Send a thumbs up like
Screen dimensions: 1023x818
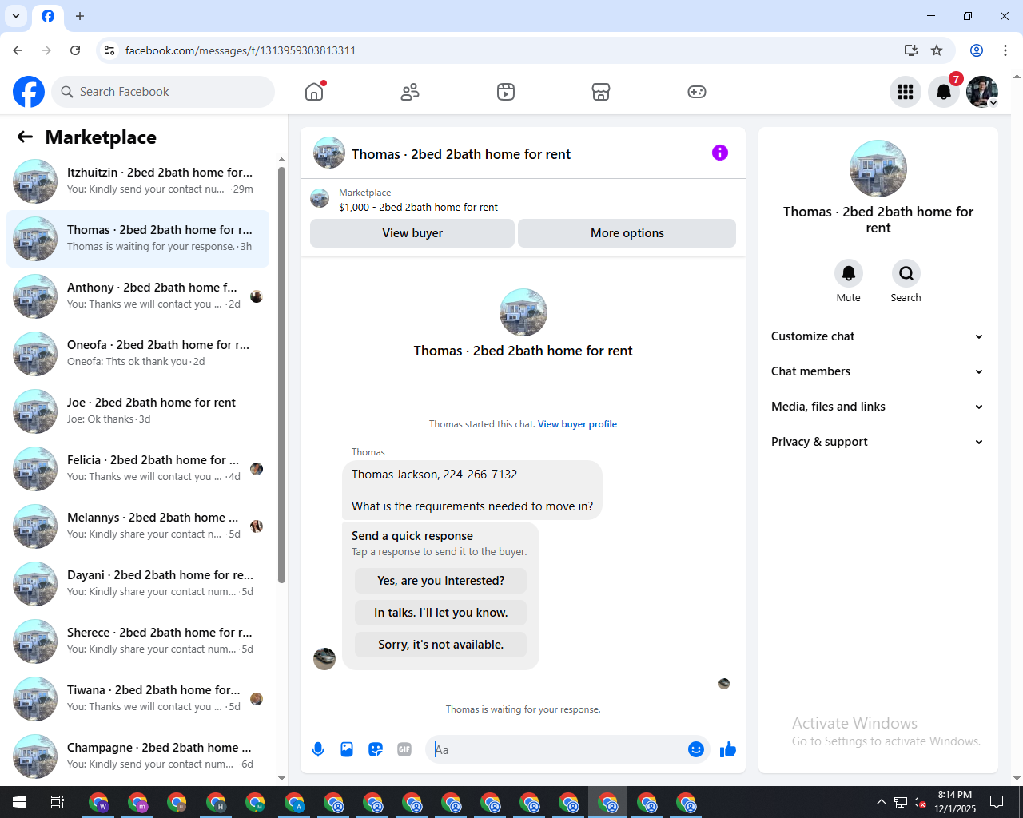click(x=728, y=749)
